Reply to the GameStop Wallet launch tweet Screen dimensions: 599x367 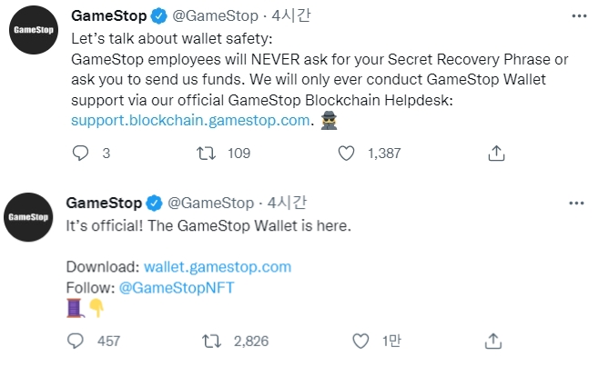coord(76,341)
